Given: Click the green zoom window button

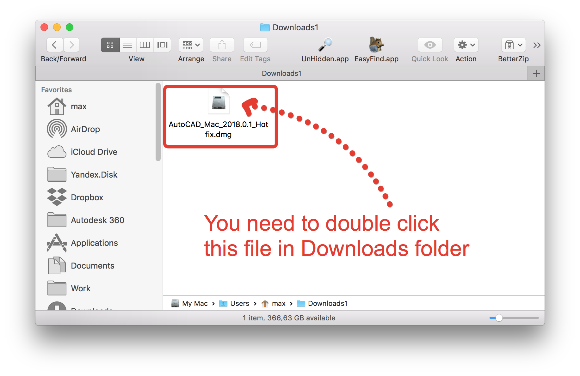Looking at the screenshot, I should (70, 27).
